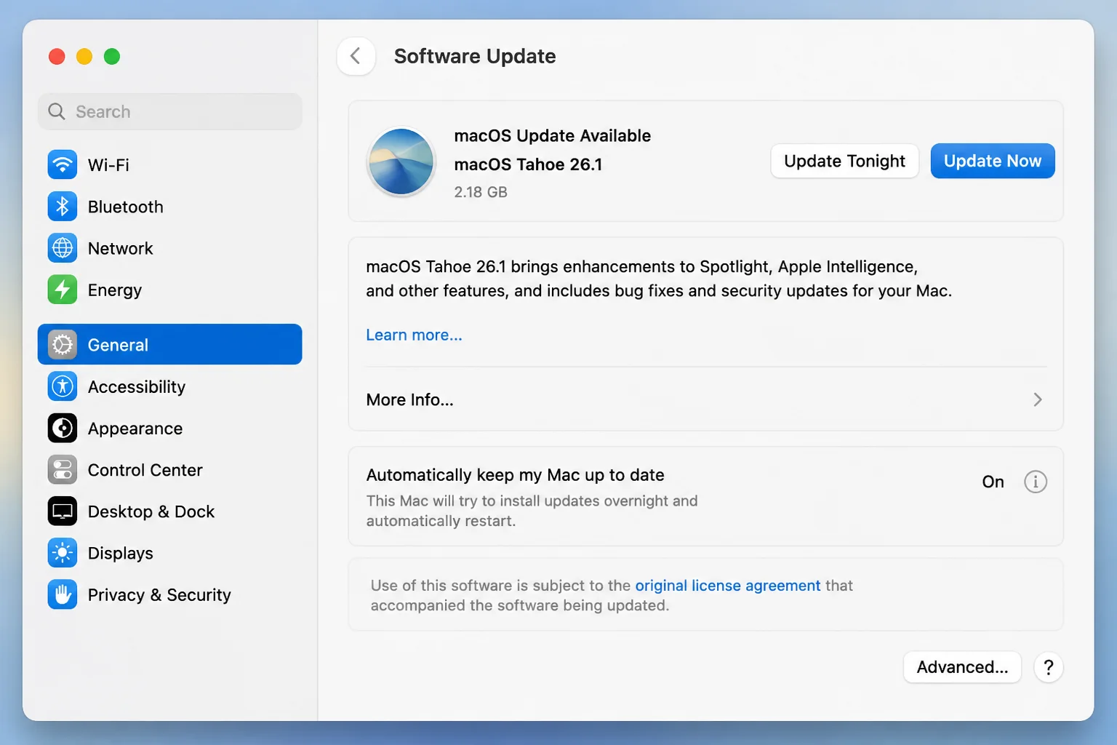Open Wi-Fi settings icon in sidebar
The width and height of the screenshot is (1117, 745).
63,164
